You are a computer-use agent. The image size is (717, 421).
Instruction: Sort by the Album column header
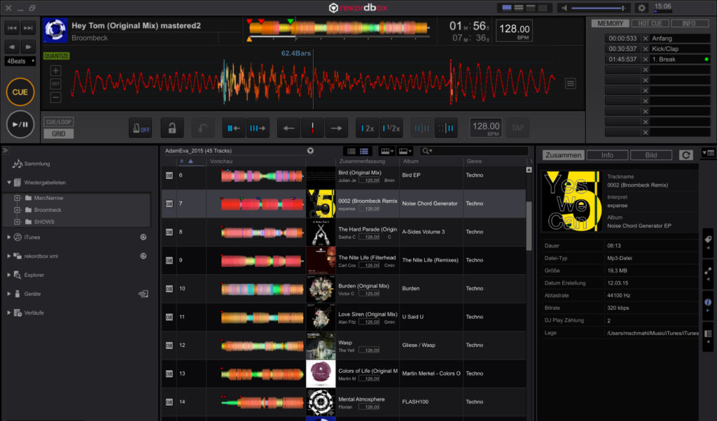click(410, 161)
